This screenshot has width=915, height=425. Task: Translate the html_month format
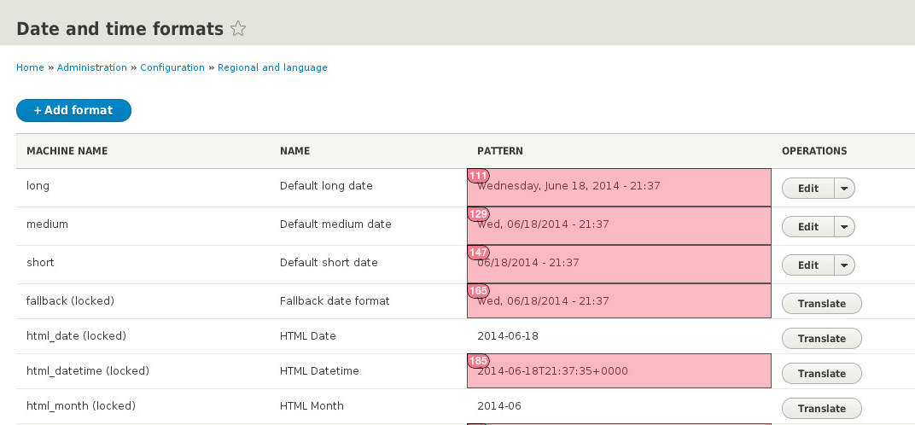821,408
